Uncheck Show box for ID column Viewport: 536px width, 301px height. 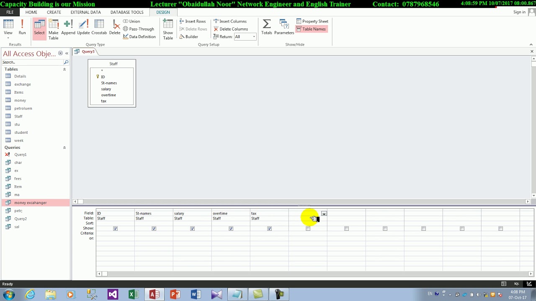click(115, 229)
